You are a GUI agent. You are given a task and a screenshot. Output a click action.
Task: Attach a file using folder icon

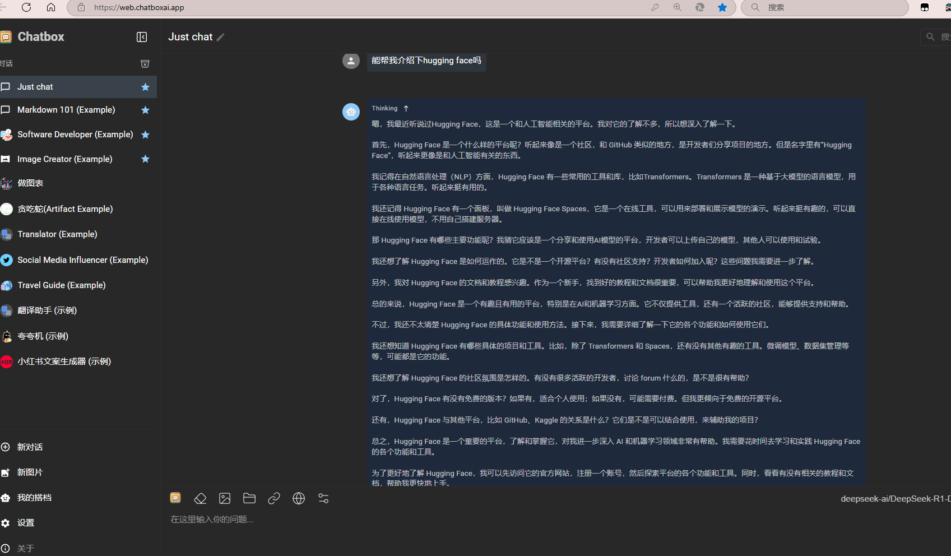[249, 498]
